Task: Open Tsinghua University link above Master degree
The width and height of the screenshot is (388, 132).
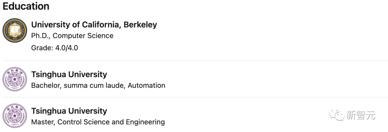Action: click(69, 111)
